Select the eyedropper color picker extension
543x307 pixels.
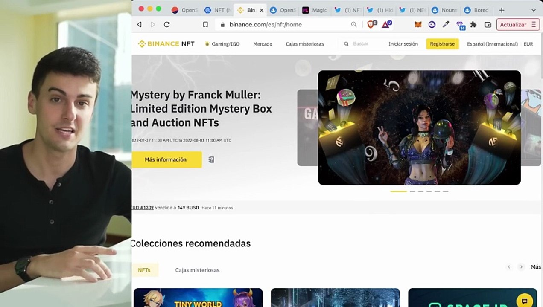click(x=446, y=25)
